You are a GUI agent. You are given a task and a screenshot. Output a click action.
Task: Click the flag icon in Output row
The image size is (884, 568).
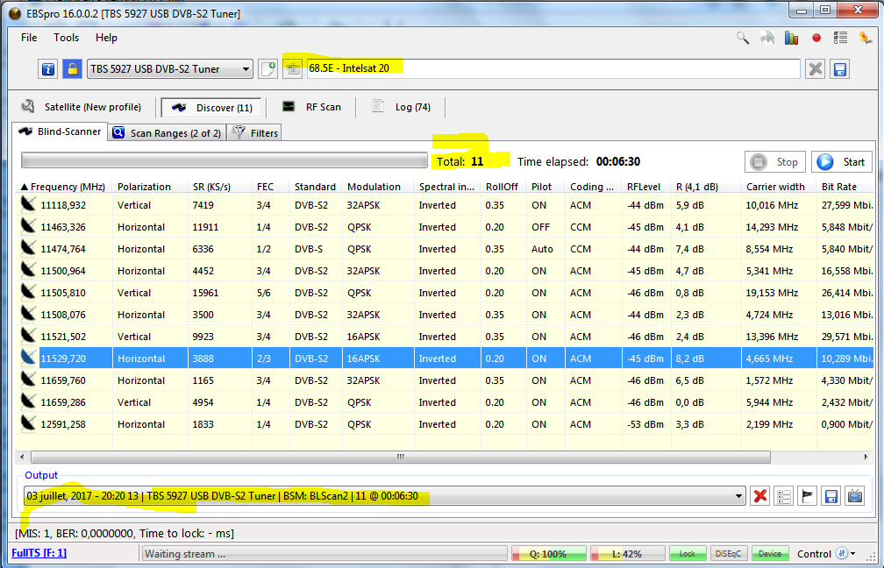[808, 496]
